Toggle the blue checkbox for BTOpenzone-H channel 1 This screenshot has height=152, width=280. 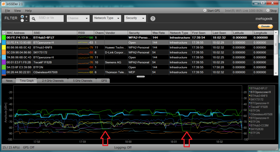(4, 42)
